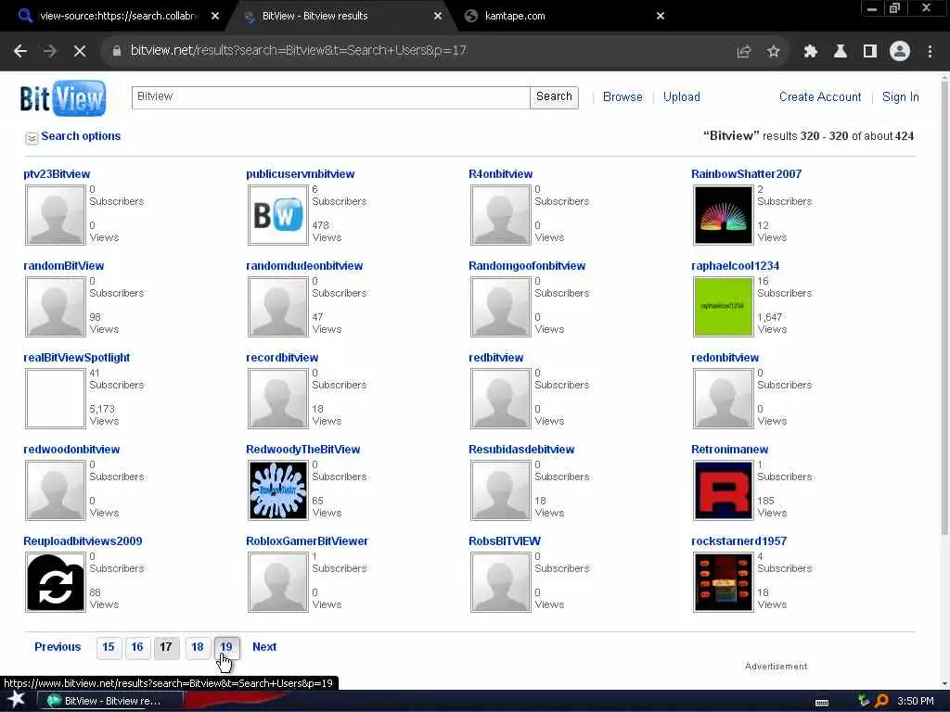
Task: Go to results page 18
Action: pos(198,647)
